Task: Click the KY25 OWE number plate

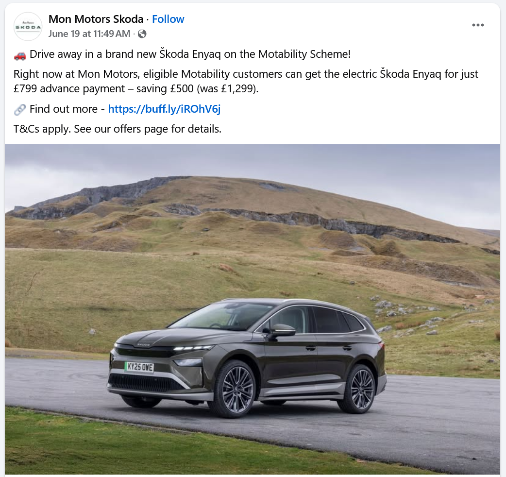Action: [x=139, y=367]
